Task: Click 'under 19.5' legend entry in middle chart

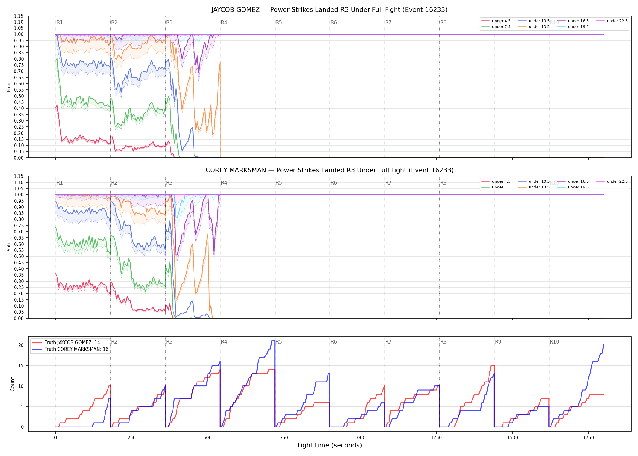Action: (573, 187)
